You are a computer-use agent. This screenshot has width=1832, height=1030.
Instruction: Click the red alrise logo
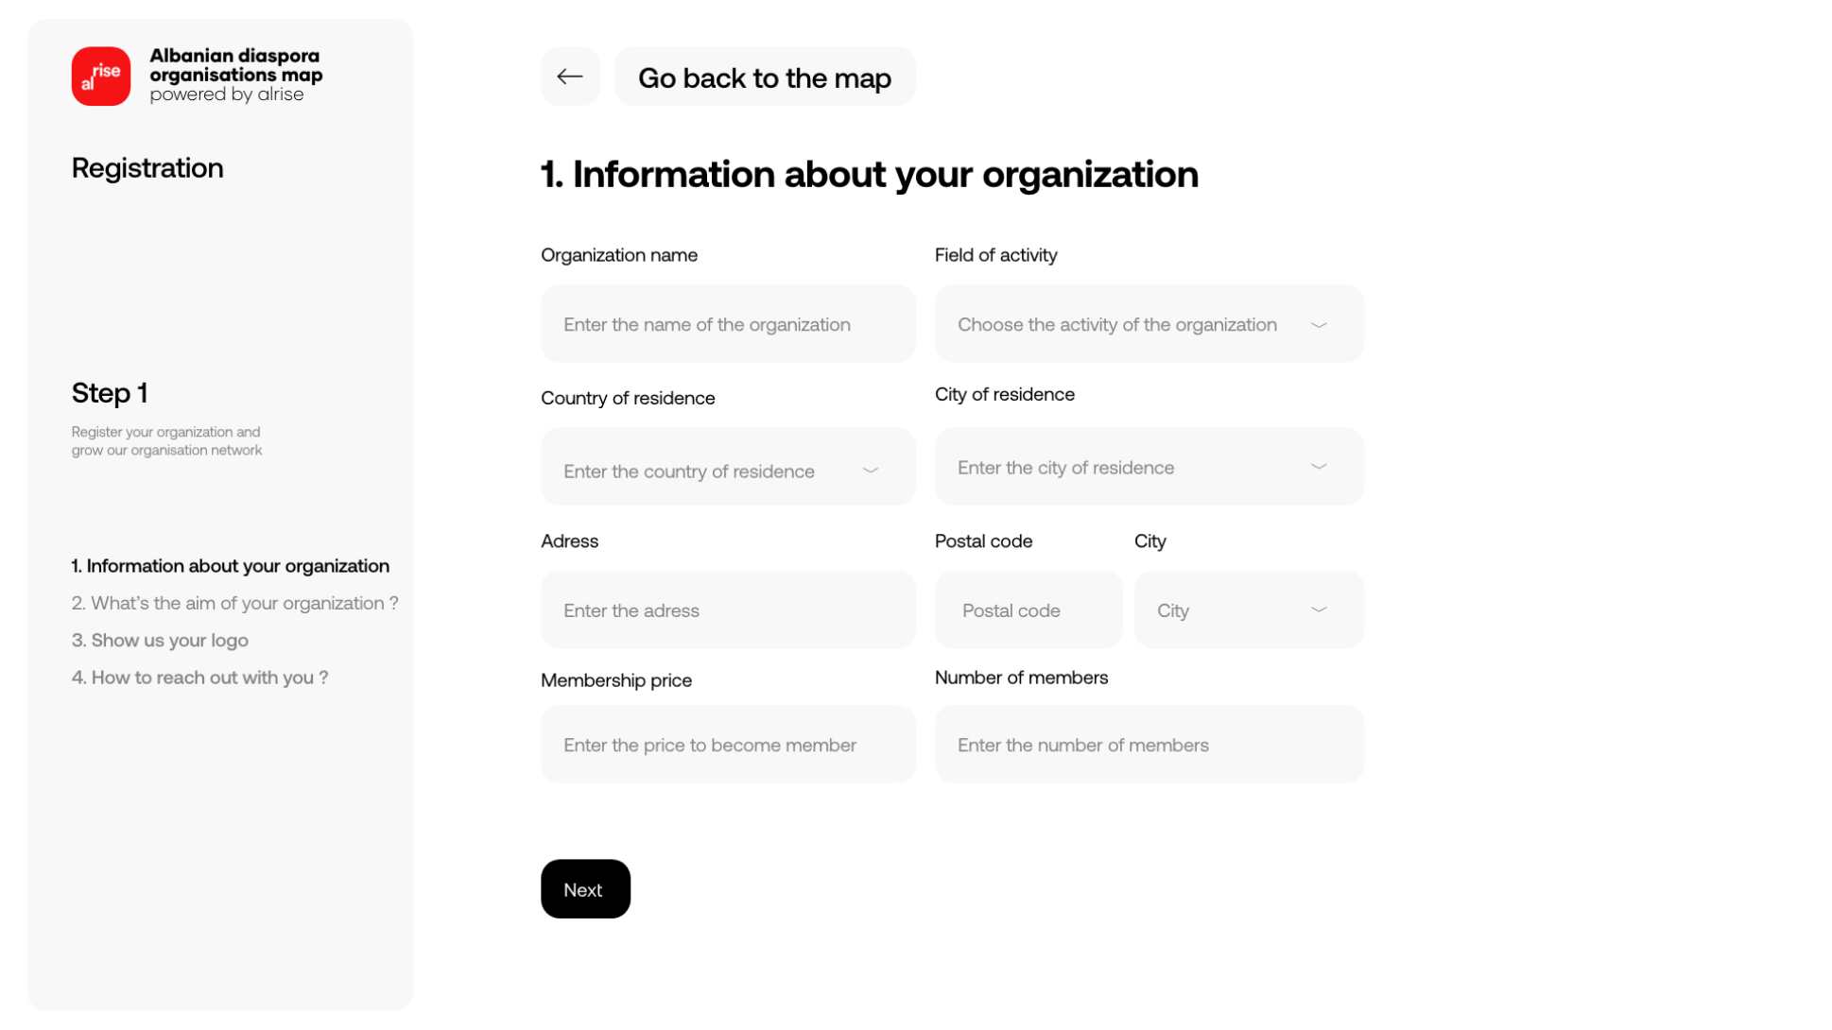[x=101, y=77]
